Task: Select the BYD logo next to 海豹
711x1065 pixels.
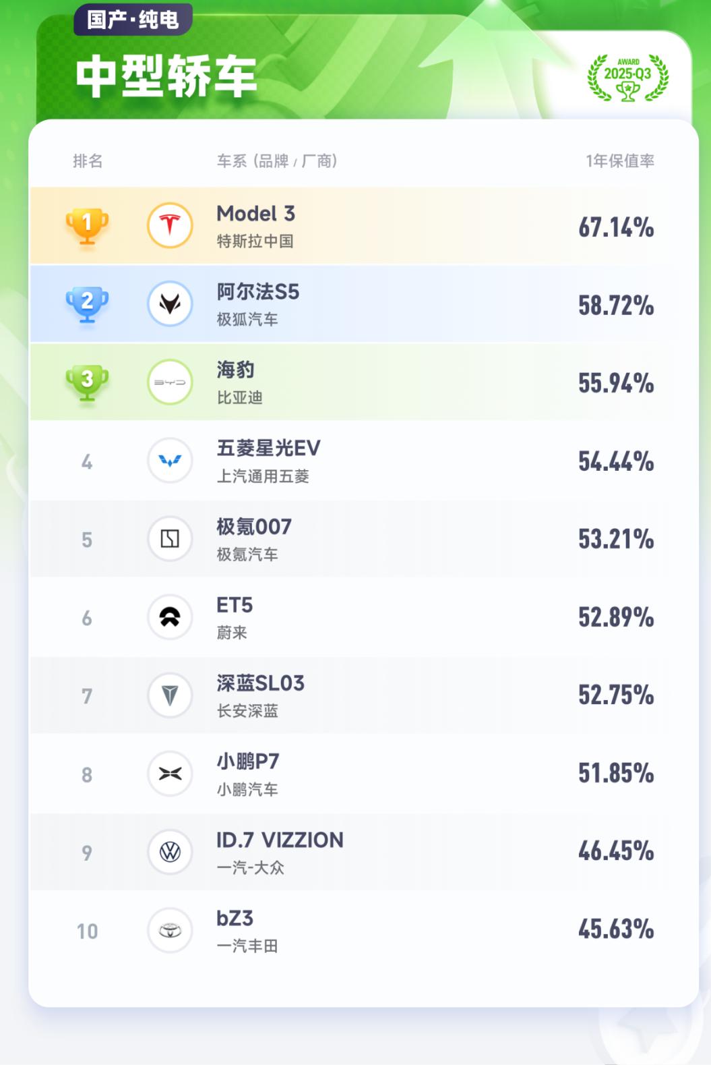Action: (x=170, y=382)
